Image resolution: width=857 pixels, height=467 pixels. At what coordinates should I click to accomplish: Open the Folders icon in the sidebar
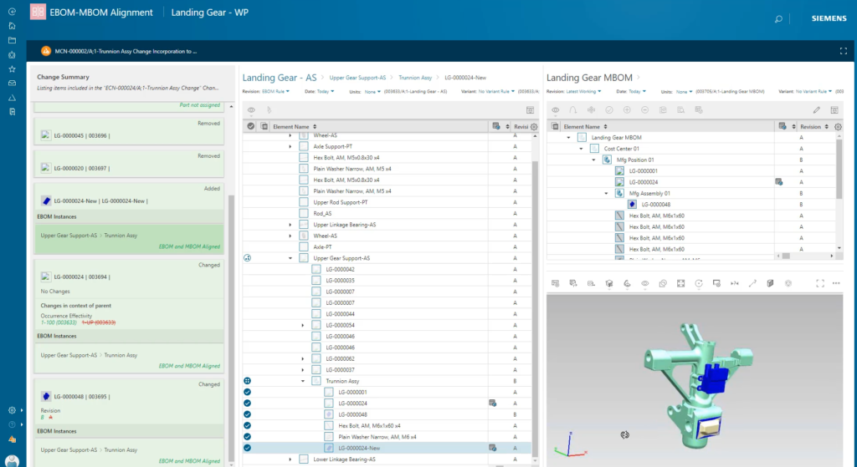tap(12, 40)
